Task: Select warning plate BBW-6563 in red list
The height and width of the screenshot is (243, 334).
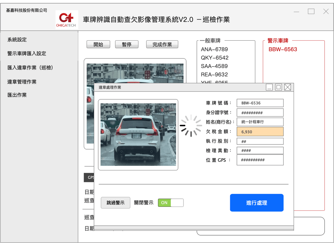Action: pyautogui.click(x=283, y=50)
